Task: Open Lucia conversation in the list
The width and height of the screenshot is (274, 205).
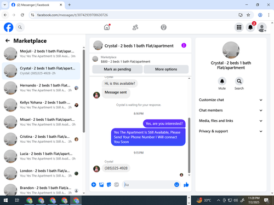Action: point(41,156)
